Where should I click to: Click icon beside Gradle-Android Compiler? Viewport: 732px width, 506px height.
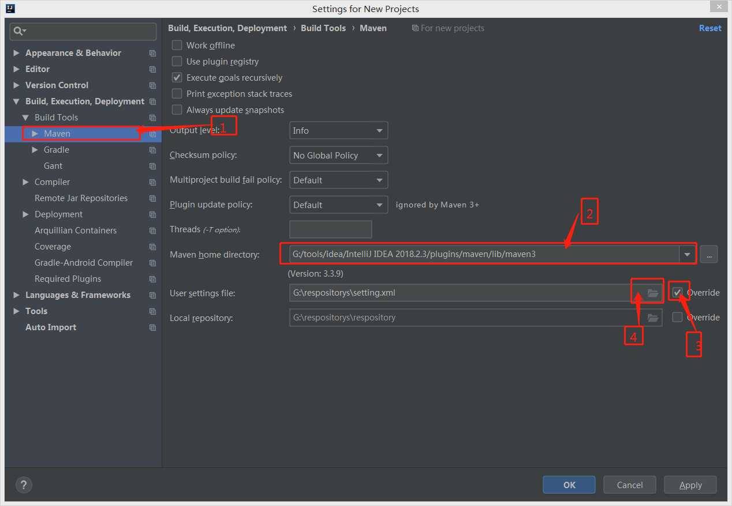coord(152,263)
